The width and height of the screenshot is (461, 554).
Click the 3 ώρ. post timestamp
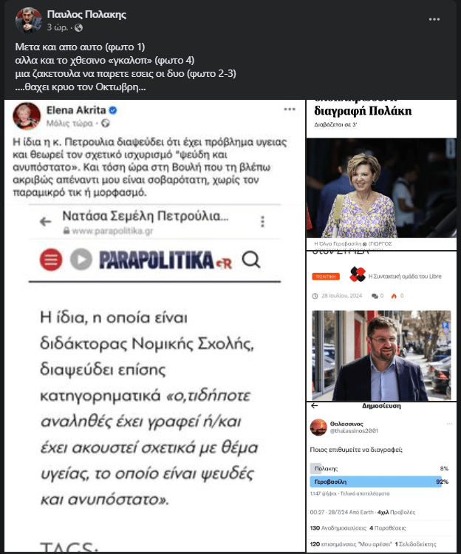(x=57, y=27)
